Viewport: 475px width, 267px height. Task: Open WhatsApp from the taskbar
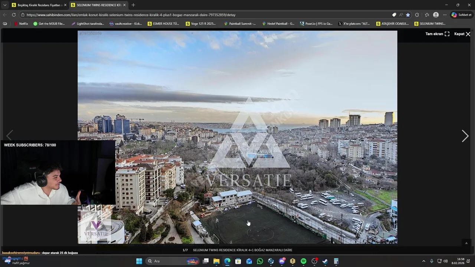(x=260, y=261)
